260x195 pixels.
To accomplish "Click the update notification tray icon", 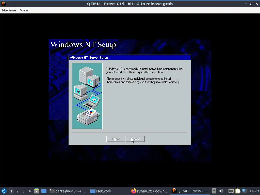I will [x=244, y=191].
